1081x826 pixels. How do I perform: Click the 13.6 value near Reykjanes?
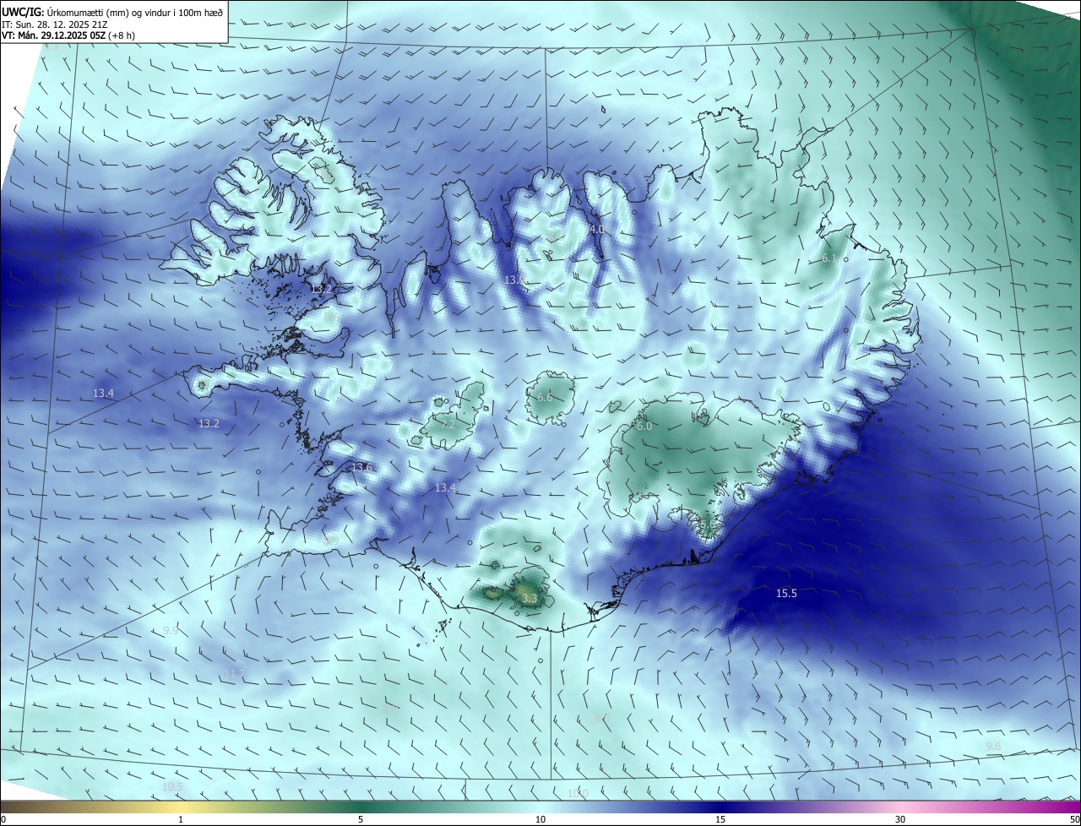coord(361,468)
